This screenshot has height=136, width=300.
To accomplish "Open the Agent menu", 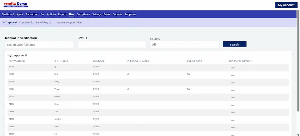I will click(20, 14).
